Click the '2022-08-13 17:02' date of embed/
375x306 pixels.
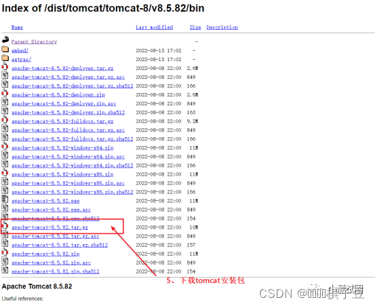coord(159,50)
